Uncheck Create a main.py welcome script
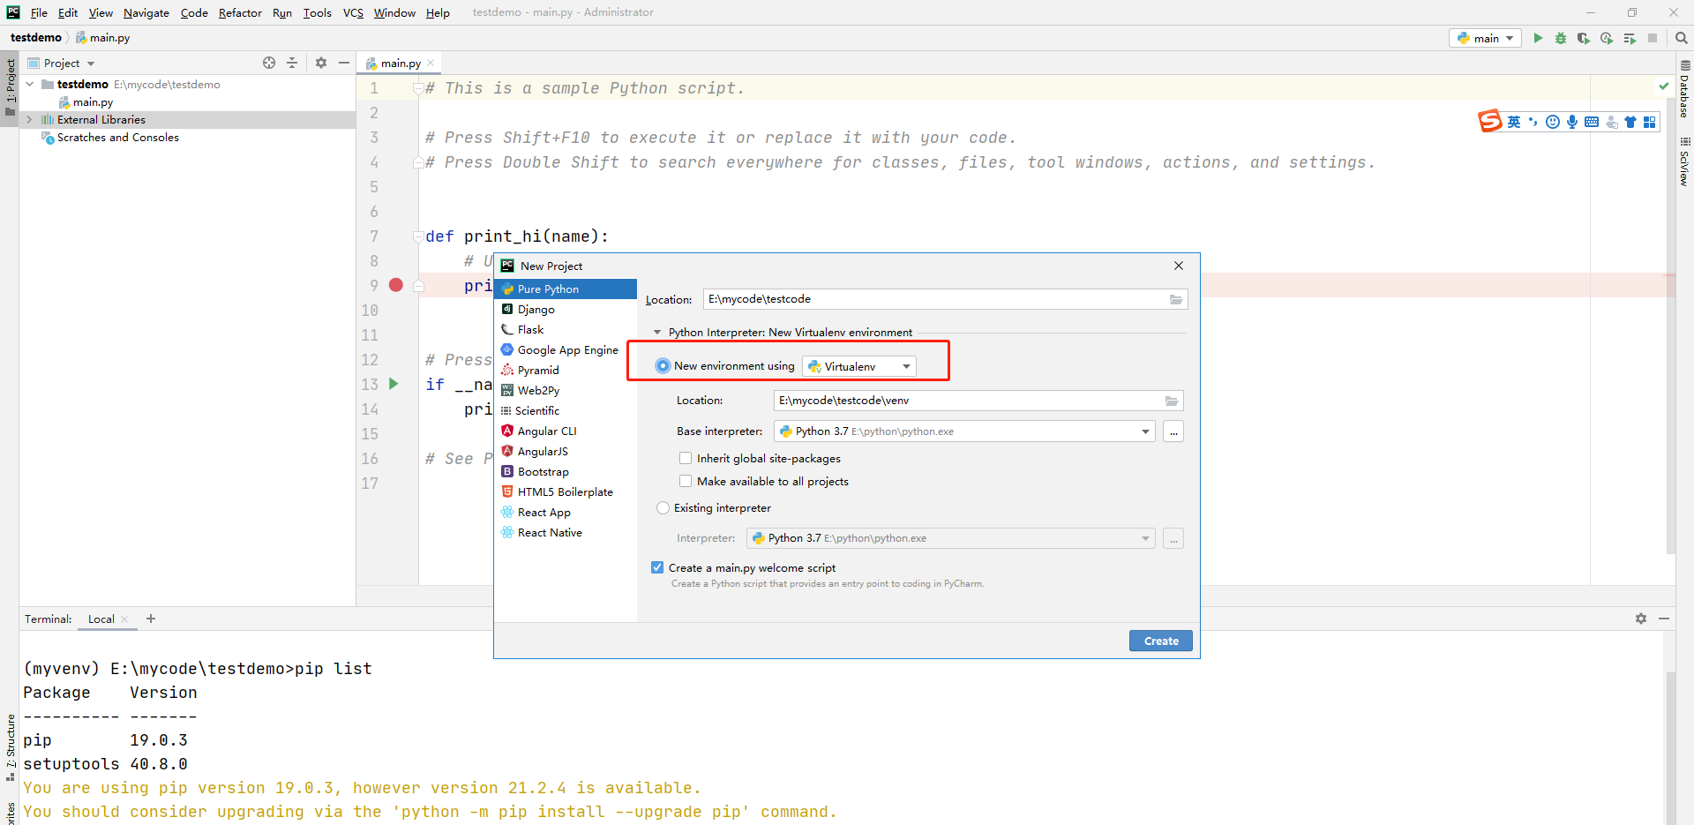The height and width of the screenshot is (825, 1694). coord(657,568)
